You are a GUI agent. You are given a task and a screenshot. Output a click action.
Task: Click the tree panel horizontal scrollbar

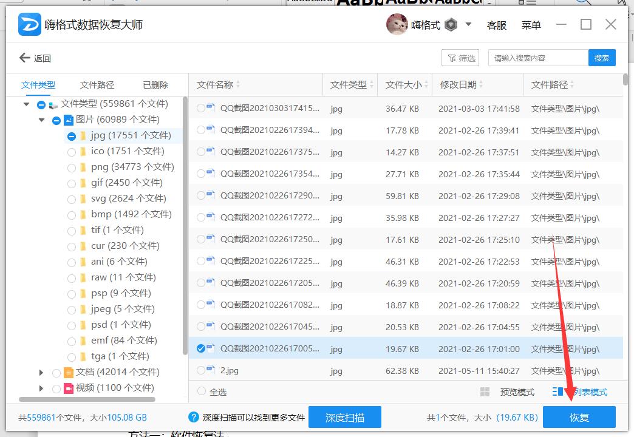pyautogui.click(x=87, y=399)
